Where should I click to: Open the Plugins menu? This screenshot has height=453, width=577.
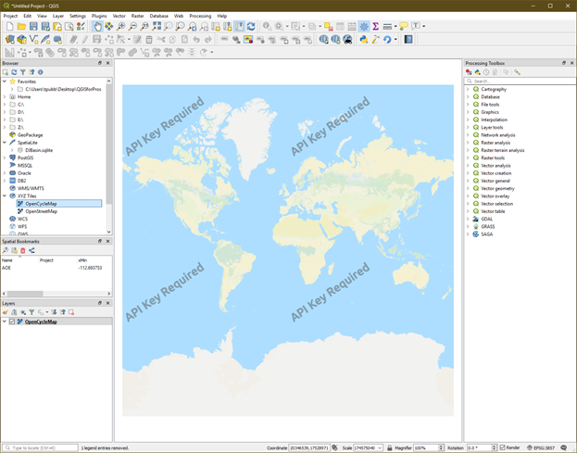[x=99, y=16]
